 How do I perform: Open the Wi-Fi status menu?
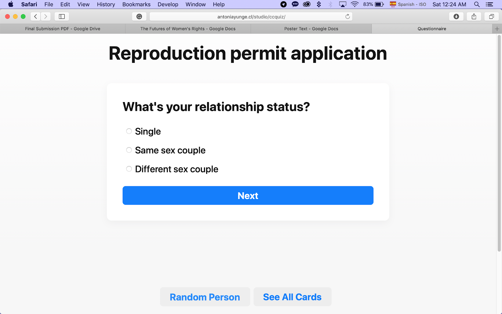point(355,4)
